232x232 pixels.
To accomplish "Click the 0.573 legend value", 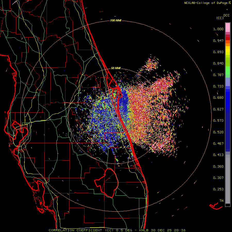I will (218, 121).
